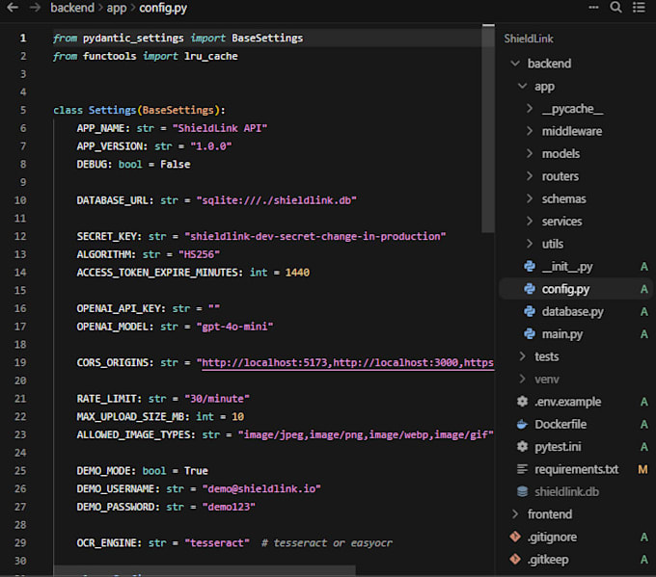Expand the tests folder
Image resolution: width=656 pixels, height=577 pixels.
[x=522, y=356]
